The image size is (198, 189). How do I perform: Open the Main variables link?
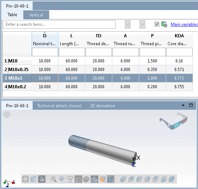[x=184, y=24]
